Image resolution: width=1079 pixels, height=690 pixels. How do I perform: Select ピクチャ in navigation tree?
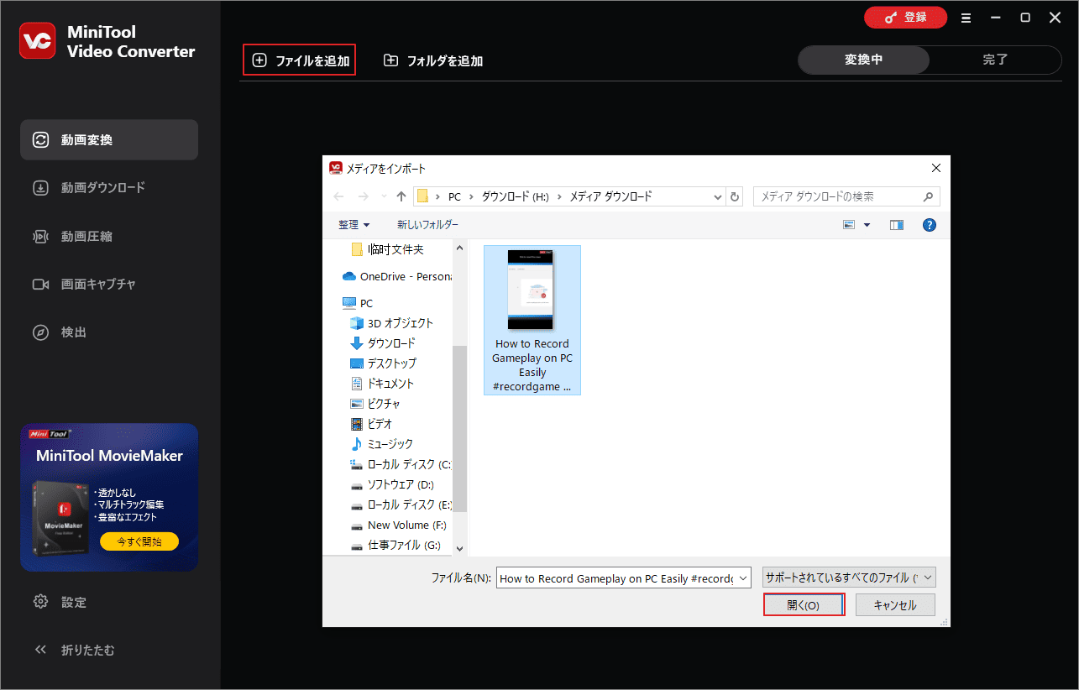click(x=375, y=404)
